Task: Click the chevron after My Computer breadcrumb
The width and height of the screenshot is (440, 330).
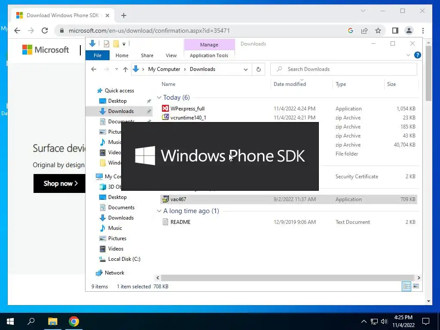Action: click(185, 69)
